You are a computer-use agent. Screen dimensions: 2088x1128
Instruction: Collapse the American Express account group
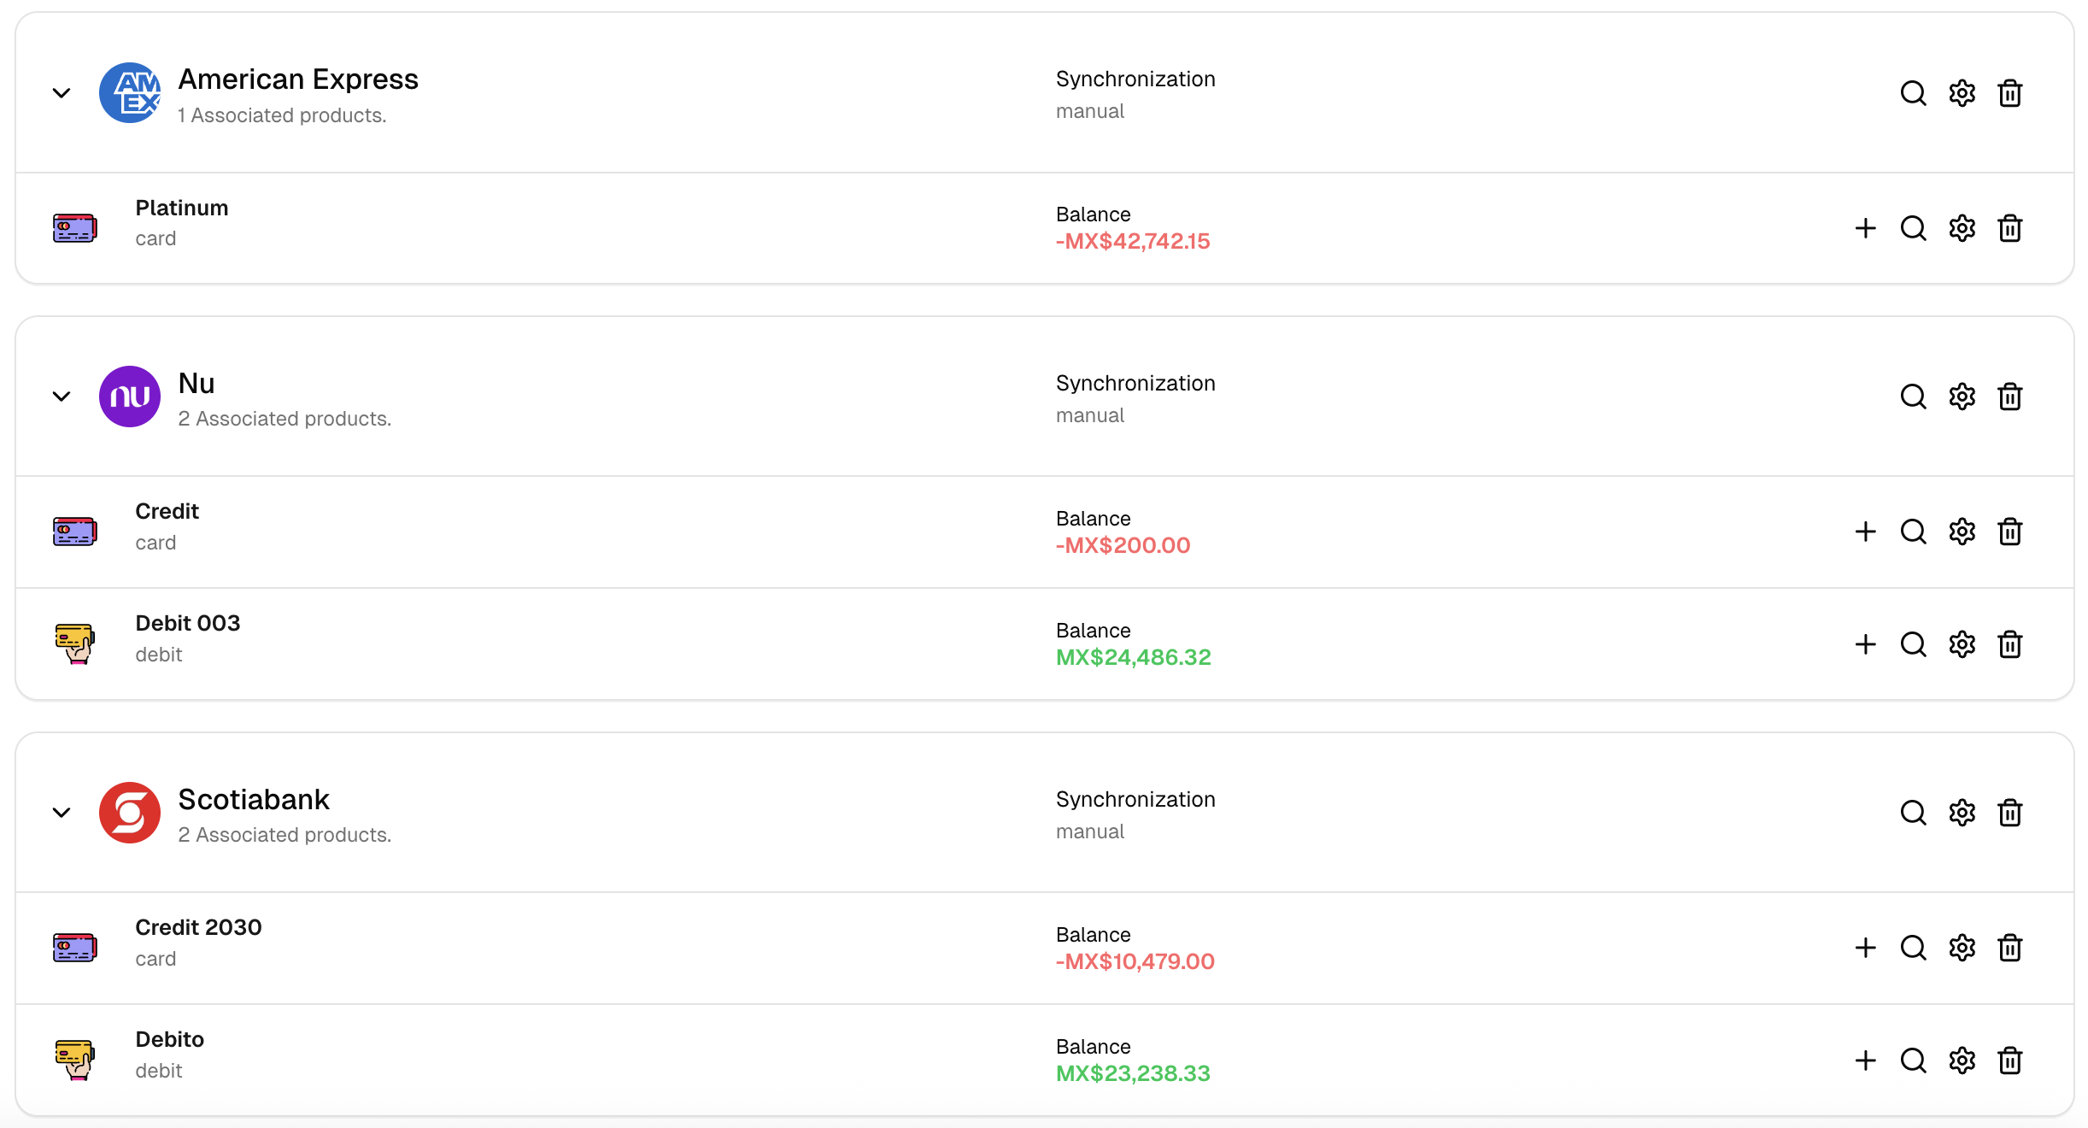click(62, 93)
